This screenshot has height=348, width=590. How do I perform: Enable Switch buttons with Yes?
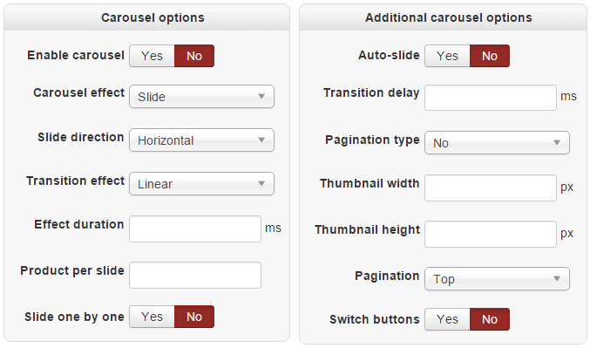pyautogui.click(x=447, y=319)
